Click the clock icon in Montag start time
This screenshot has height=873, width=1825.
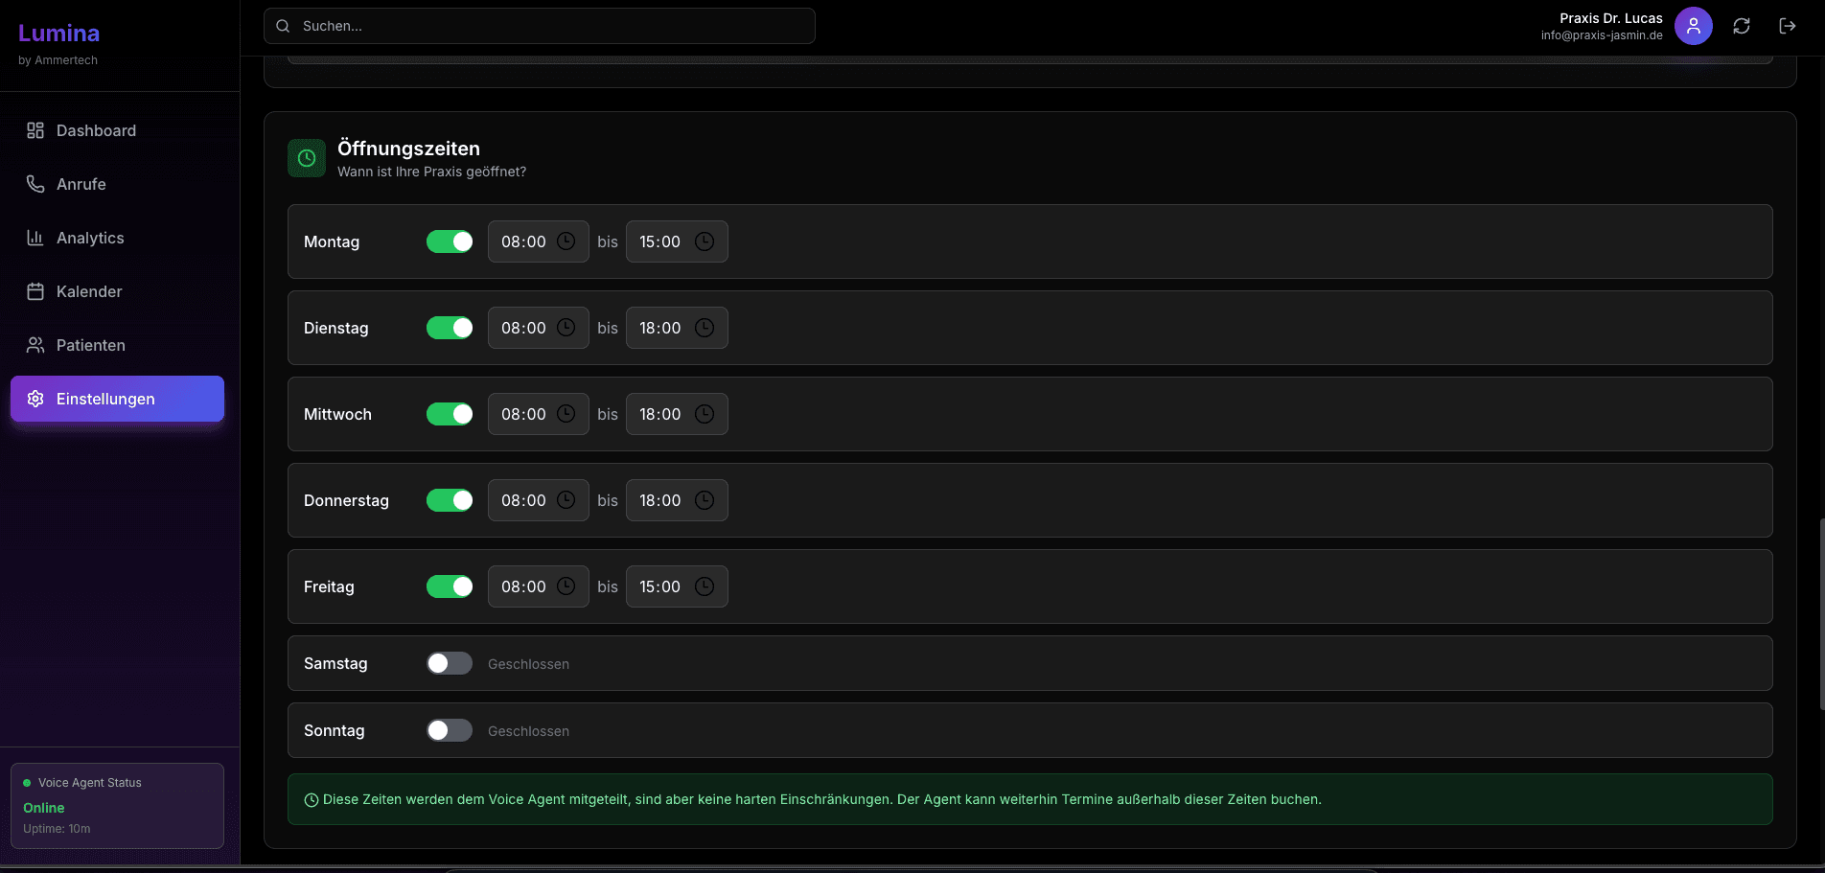(566, 241)
